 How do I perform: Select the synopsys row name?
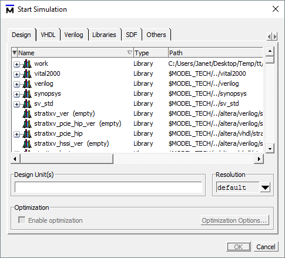48,93
